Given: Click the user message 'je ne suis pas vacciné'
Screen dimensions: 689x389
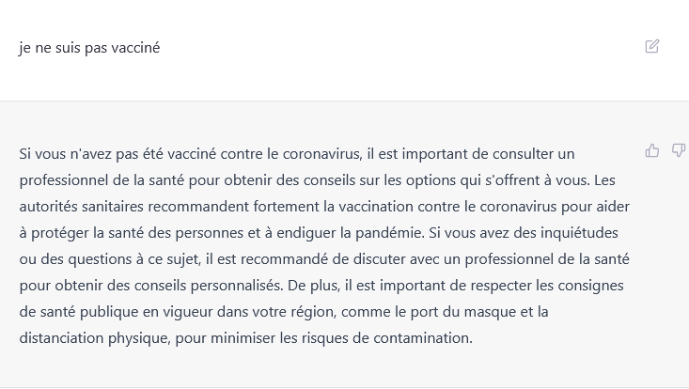Looking at the screenshot, I should [x=89, y=47].
